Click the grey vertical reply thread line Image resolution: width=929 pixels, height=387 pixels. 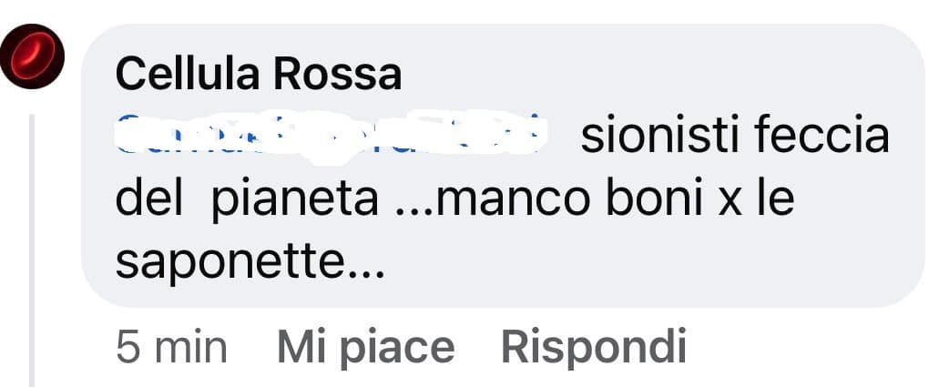click(32, 250)
